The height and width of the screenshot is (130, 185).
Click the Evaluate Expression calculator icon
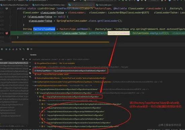(28, 49)
